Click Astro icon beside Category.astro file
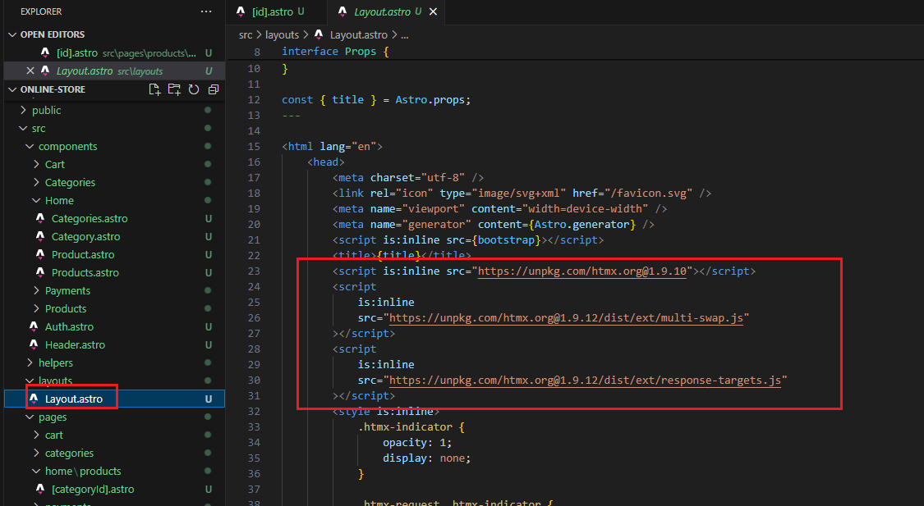This screenshot has height=506, width=924. (x=40, y=236)
